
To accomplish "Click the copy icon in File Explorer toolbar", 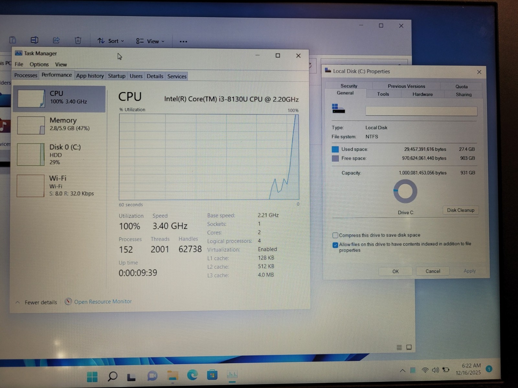I will tap(13, 40).
